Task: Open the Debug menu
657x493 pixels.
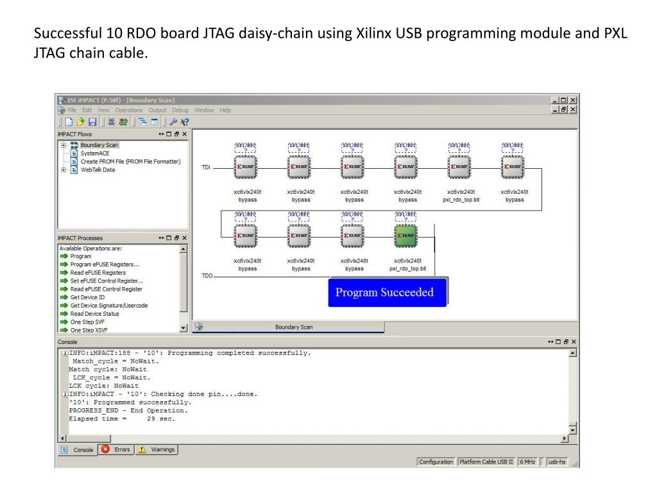Action: (x=180, y=110)
